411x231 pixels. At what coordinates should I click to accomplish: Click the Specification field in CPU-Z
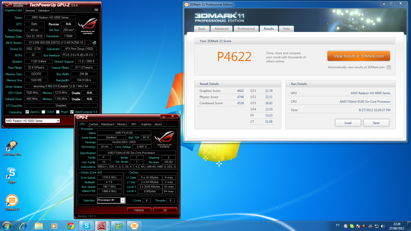tap(136, 153)
